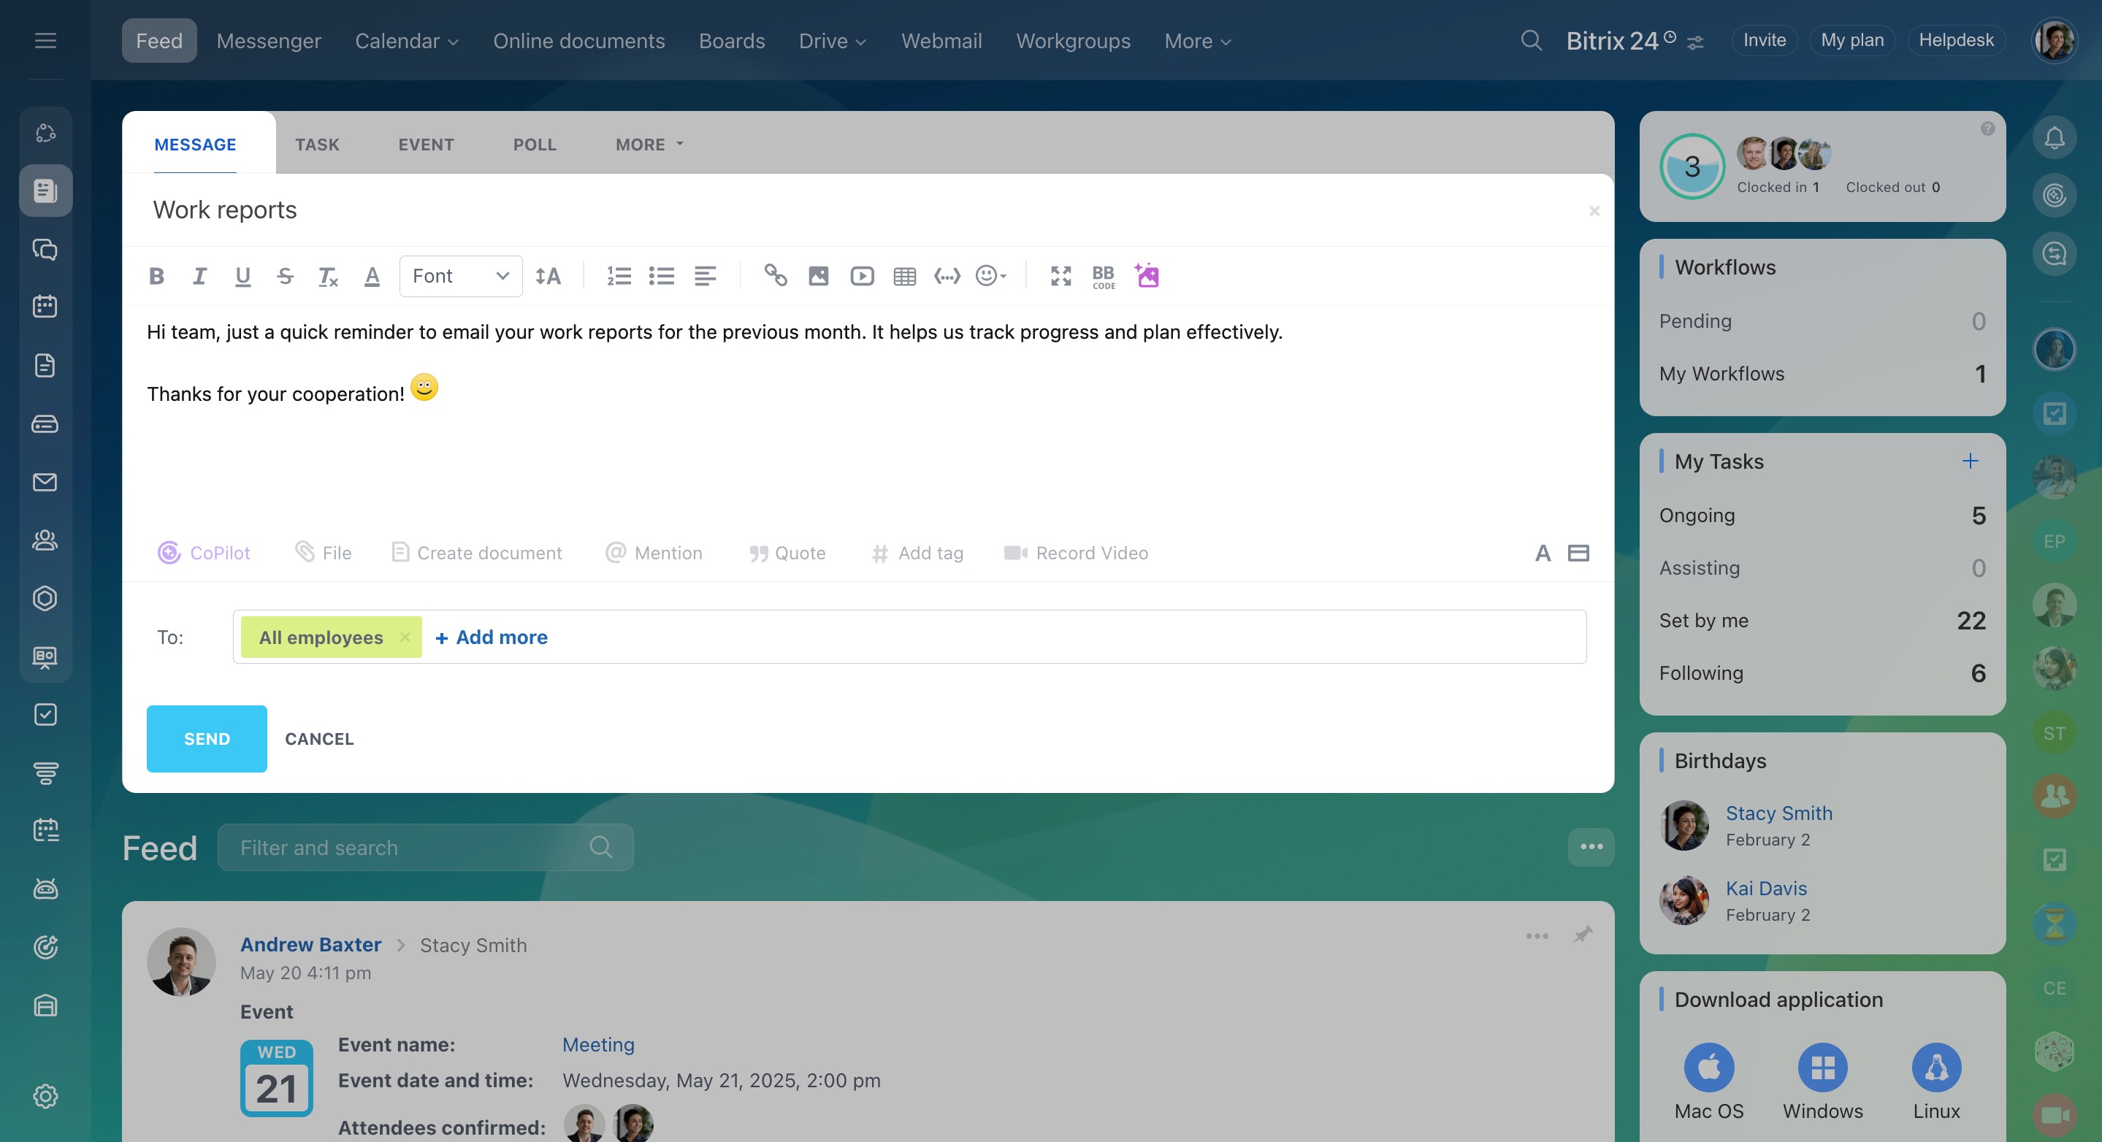Apply strikethrough formatting

pos(285,276)
